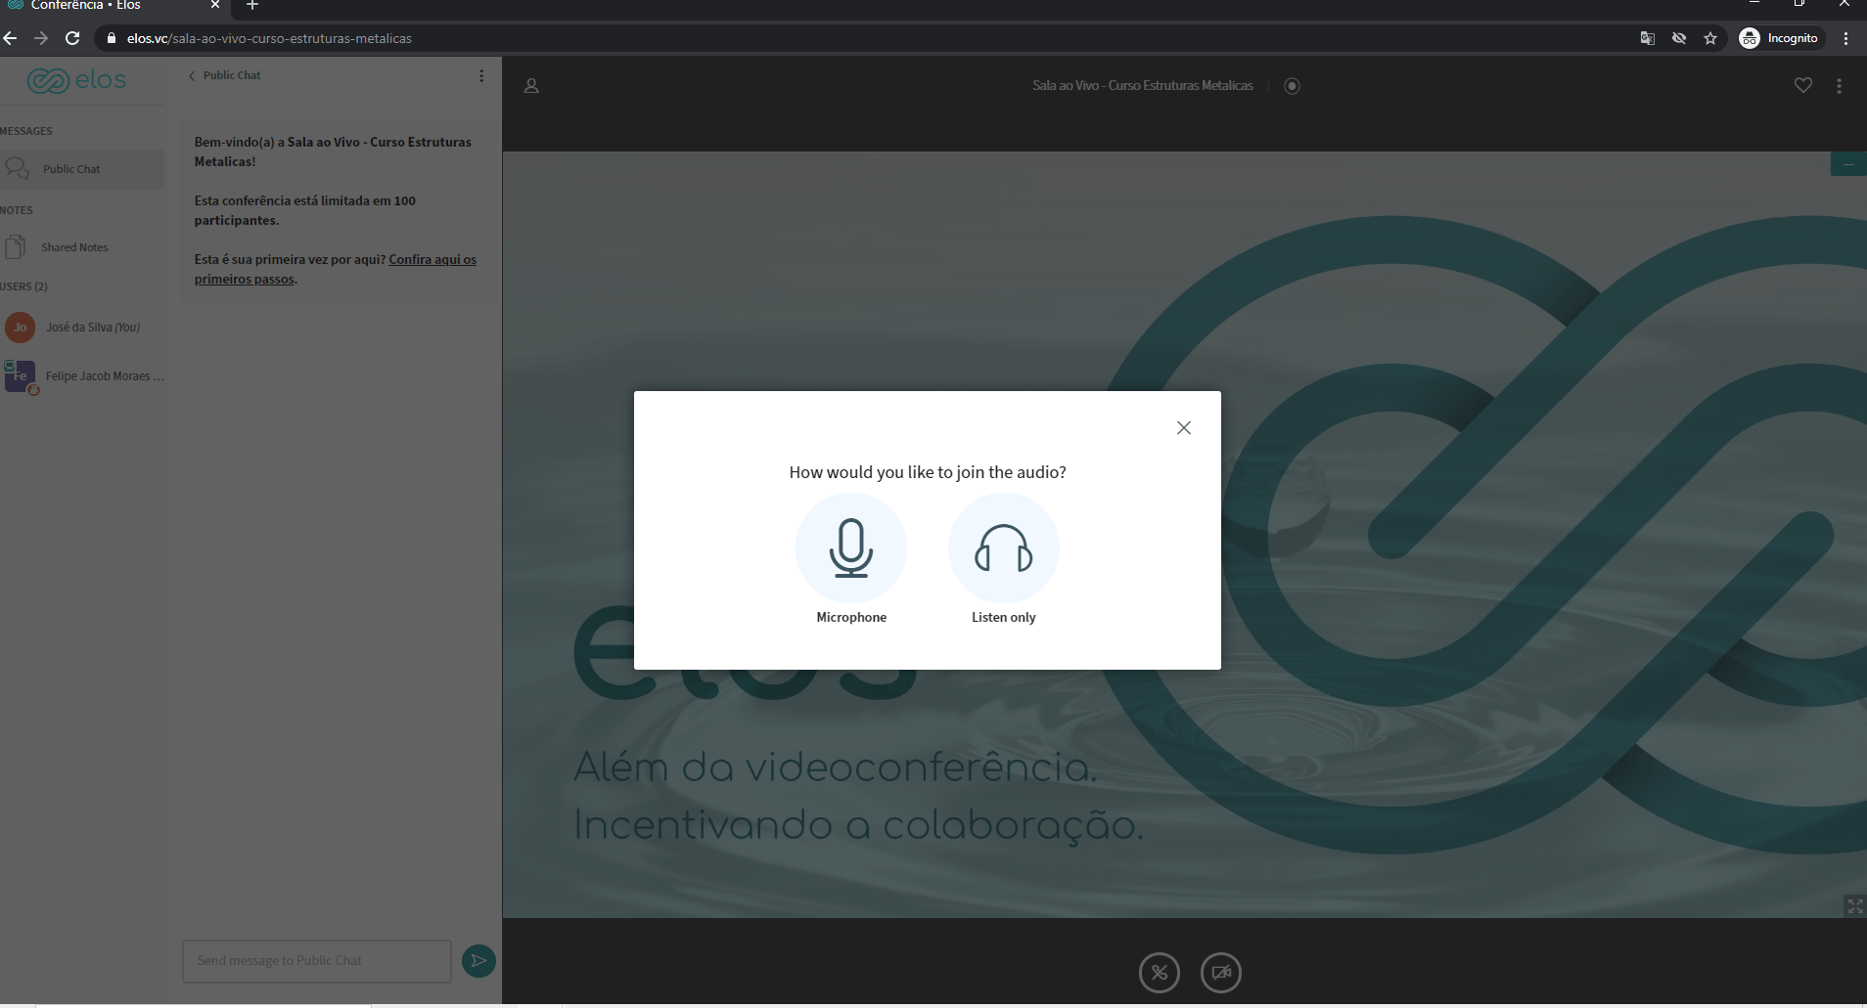Click the address bar URL
Viewport: 1867px width, 1008px height.
[x=269, y=38]
